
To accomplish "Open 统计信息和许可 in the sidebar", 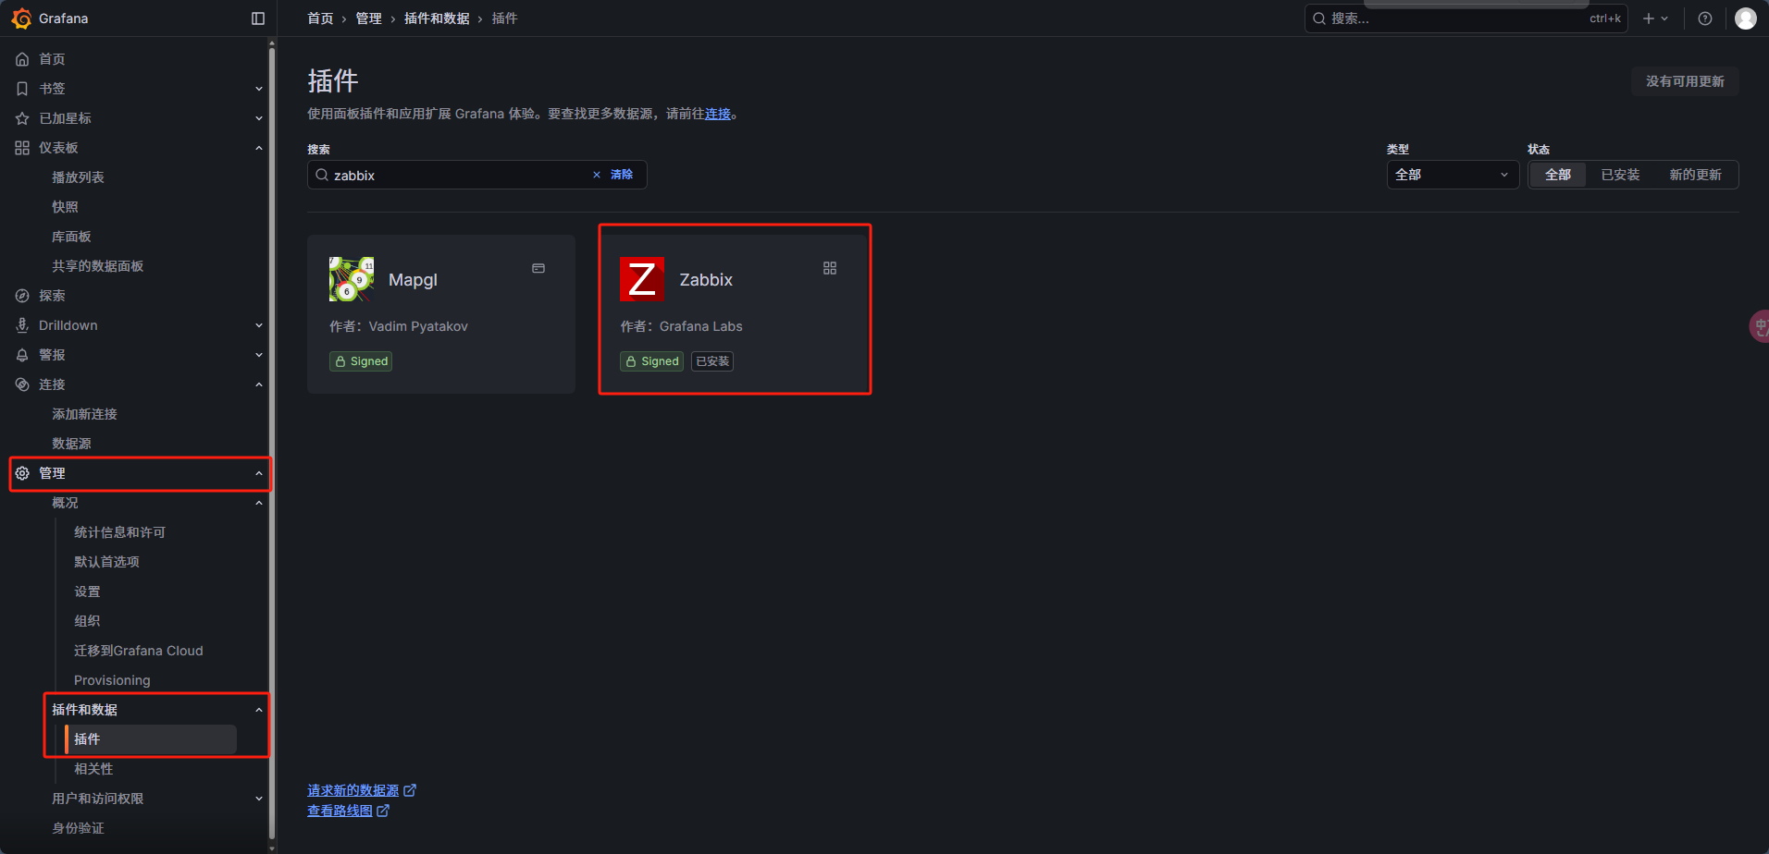I will tap(119, 532).
